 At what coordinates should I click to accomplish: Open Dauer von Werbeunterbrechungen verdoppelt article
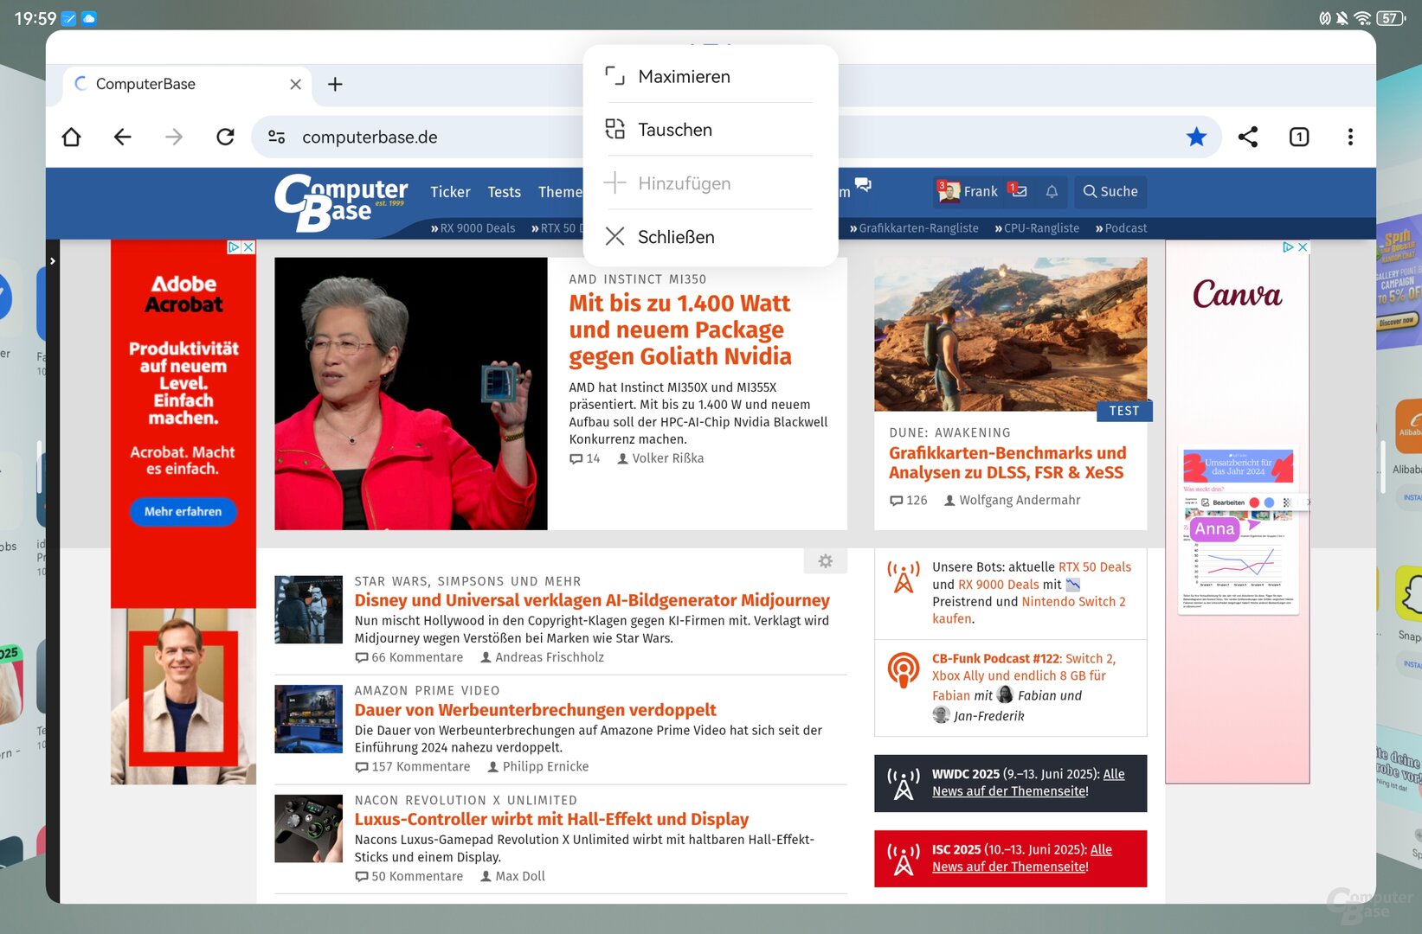pos(535,710)
